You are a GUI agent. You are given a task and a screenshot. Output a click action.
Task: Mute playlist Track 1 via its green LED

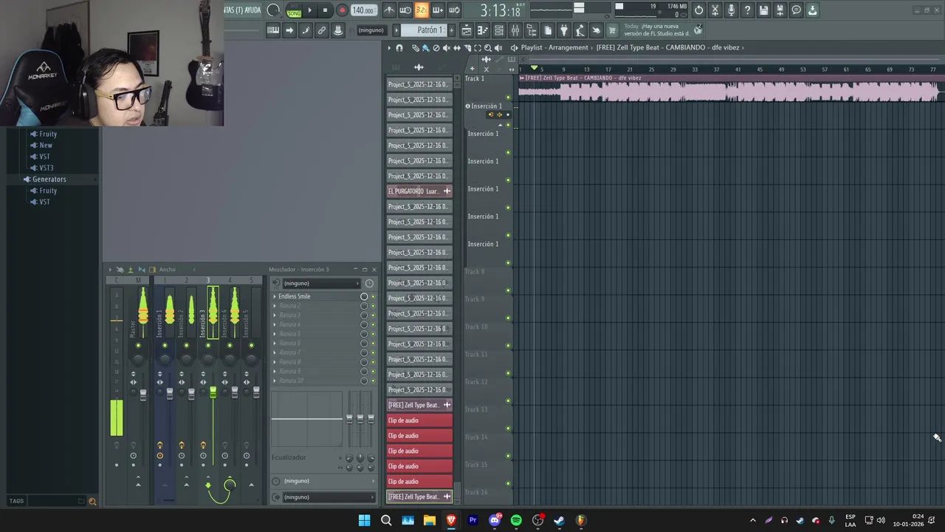(508, 98)
